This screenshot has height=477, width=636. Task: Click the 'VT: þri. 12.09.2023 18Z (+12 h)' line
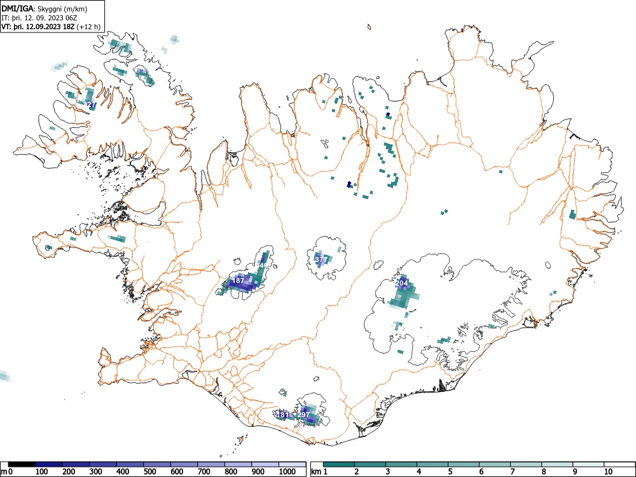click(x=51, y=27)
